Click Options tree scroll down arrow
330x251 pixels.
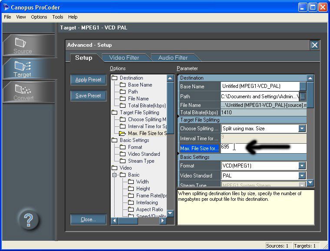point(170,213)
